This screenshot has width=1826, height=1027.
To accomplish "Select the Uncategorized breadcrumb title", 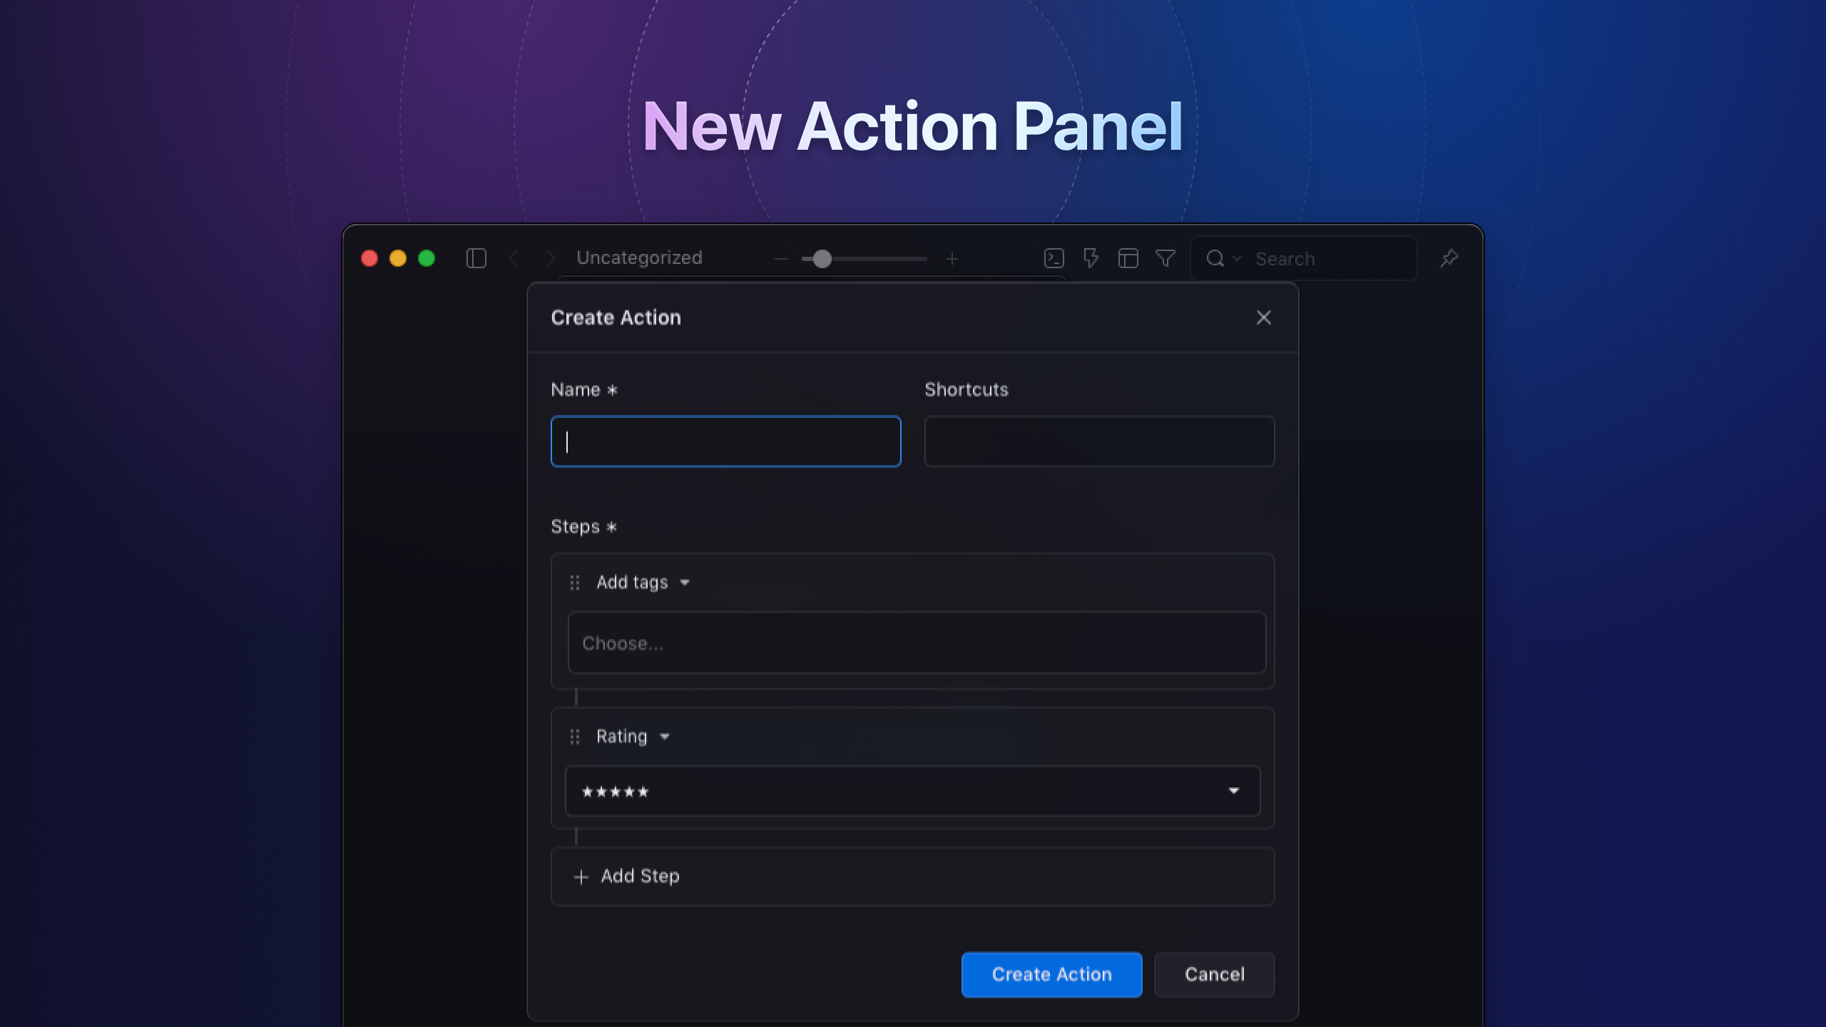I will 640,258.
